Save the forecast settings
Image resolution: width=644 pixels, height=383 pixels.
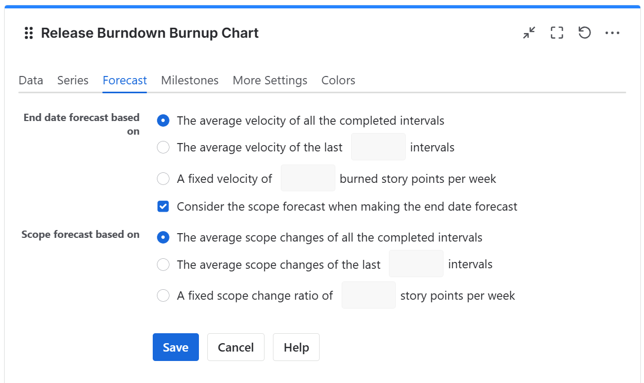[x=175, y=347]
